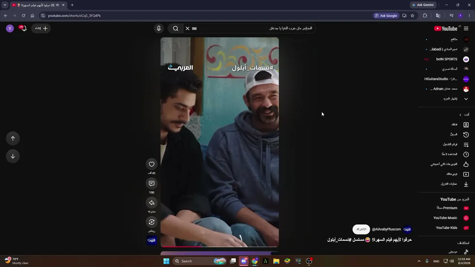Open Discord from the taskbar
This screenshot has width=475, height=267.
[244, 261]
